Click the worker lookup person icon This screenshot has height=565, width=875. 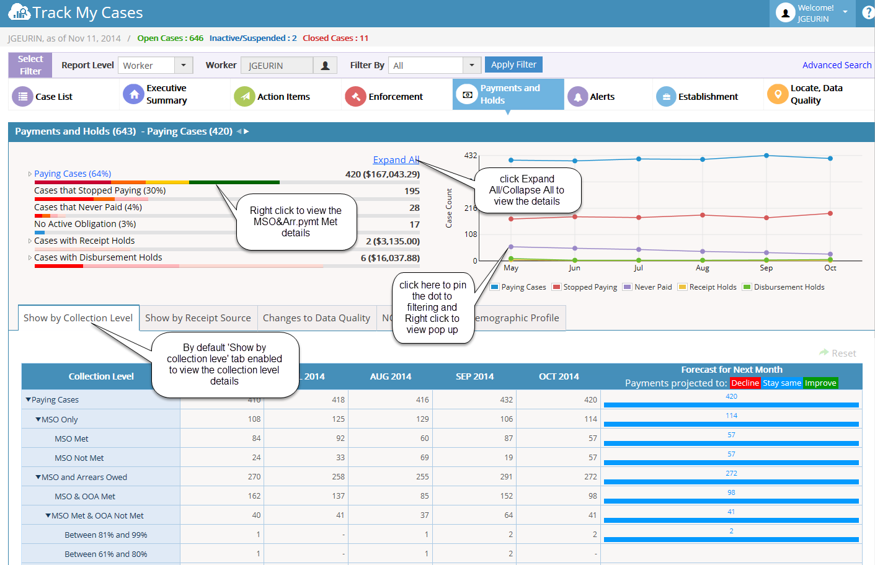point(325,65)
